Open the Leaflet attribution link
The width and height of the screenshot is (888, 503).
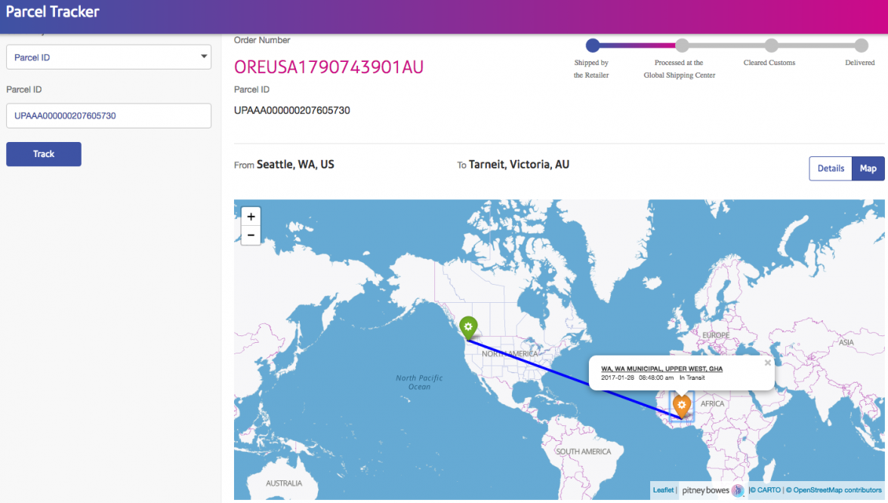[663, 490]
